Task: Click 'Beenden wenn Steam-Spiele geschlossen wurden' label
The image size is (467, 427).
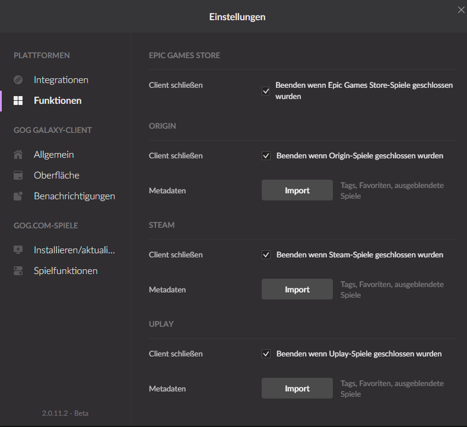Action: (360, 254)
